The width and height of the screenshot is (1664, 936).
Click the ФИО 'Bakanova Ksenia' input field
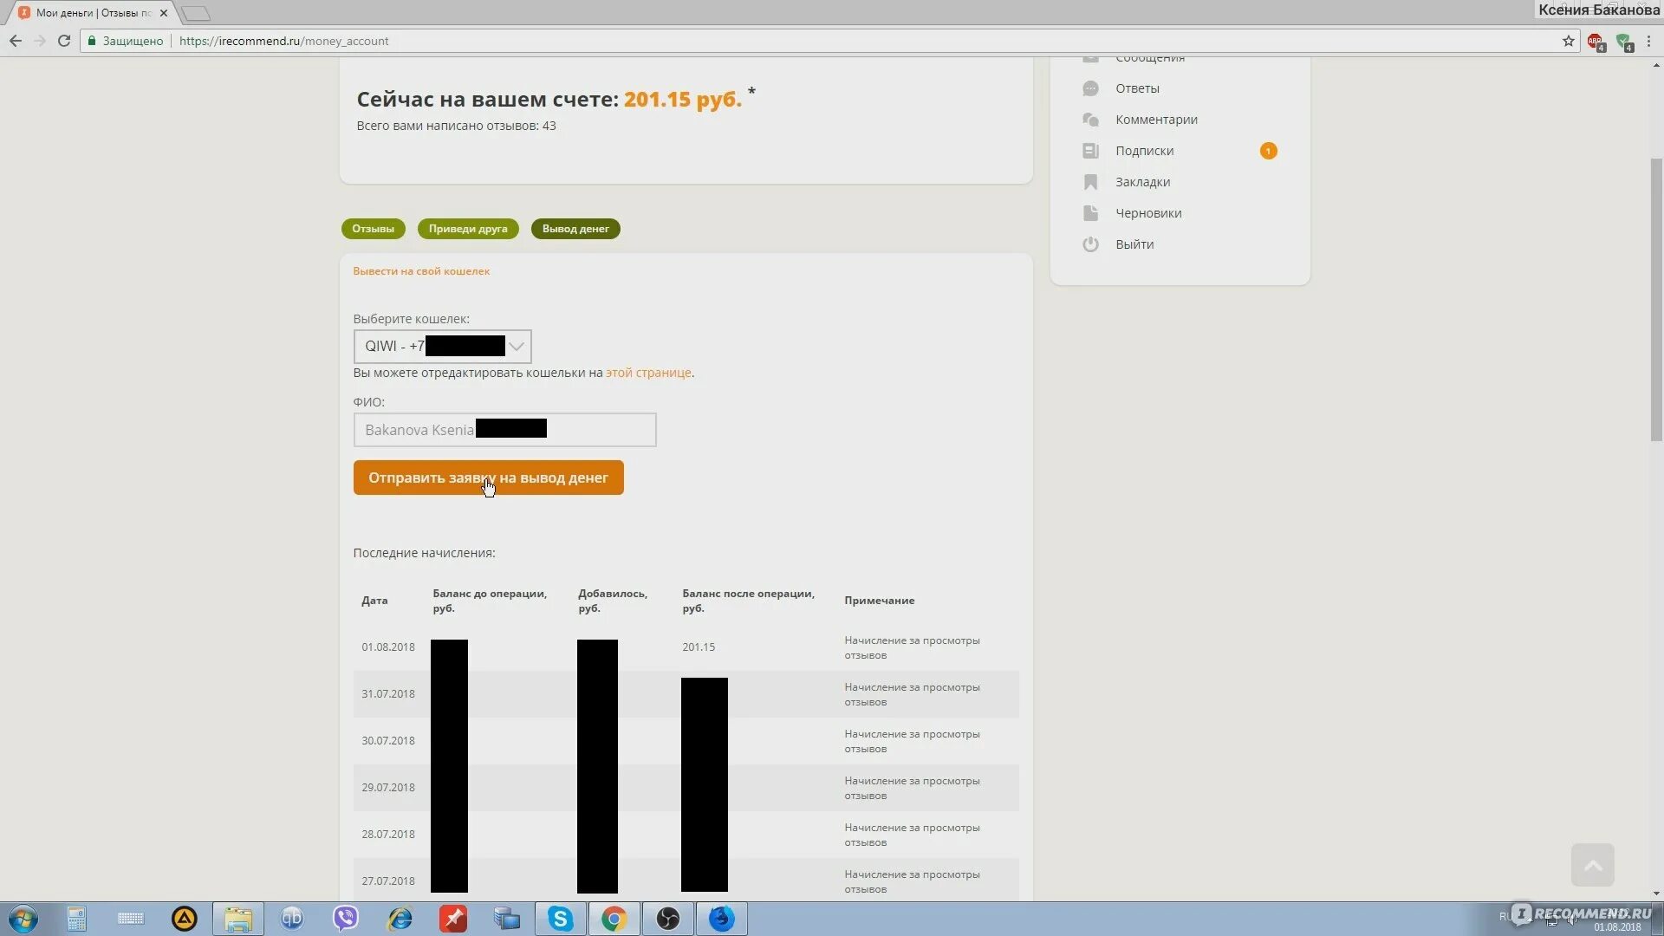click(x=504, y=430)
